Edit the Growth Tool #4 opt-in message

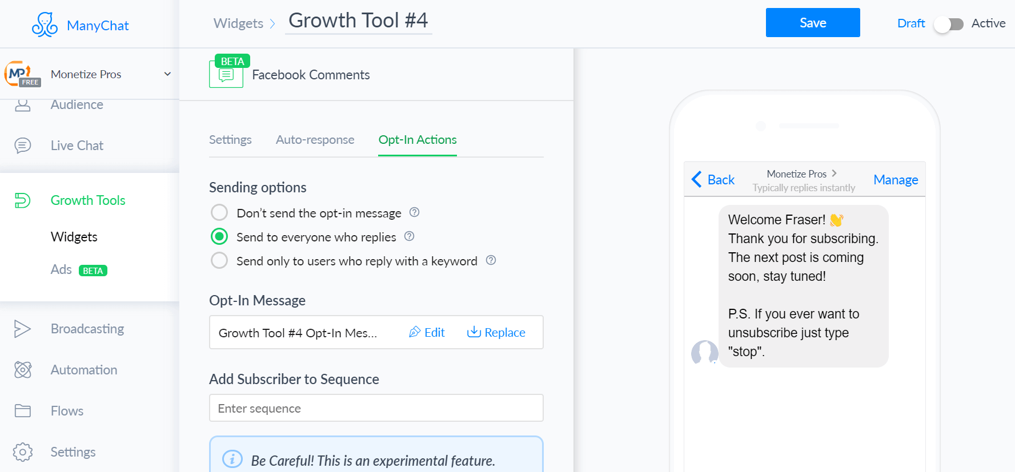pos(427,332)
